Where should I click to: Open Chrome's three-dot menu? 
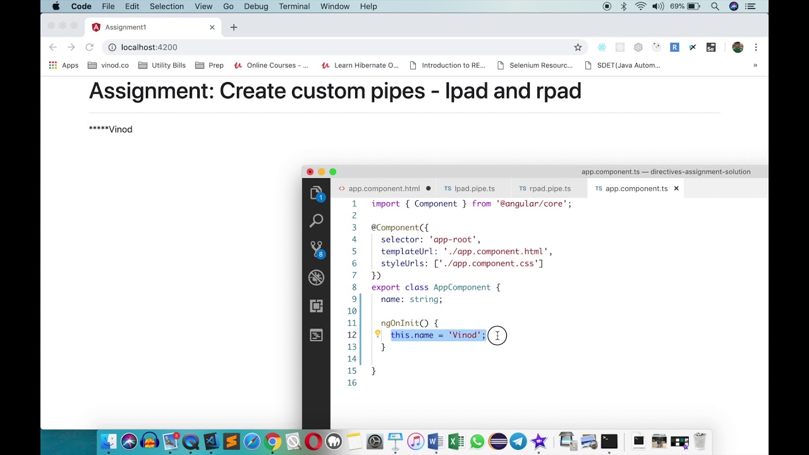click(x=756, y=47)
